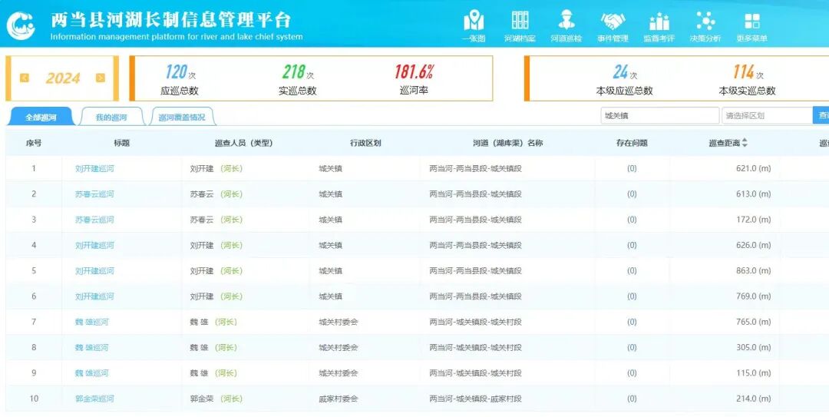829x417 pixels.
Task: Click the 24次 本级应巡总数 statistic
Action: pos(624,79)
